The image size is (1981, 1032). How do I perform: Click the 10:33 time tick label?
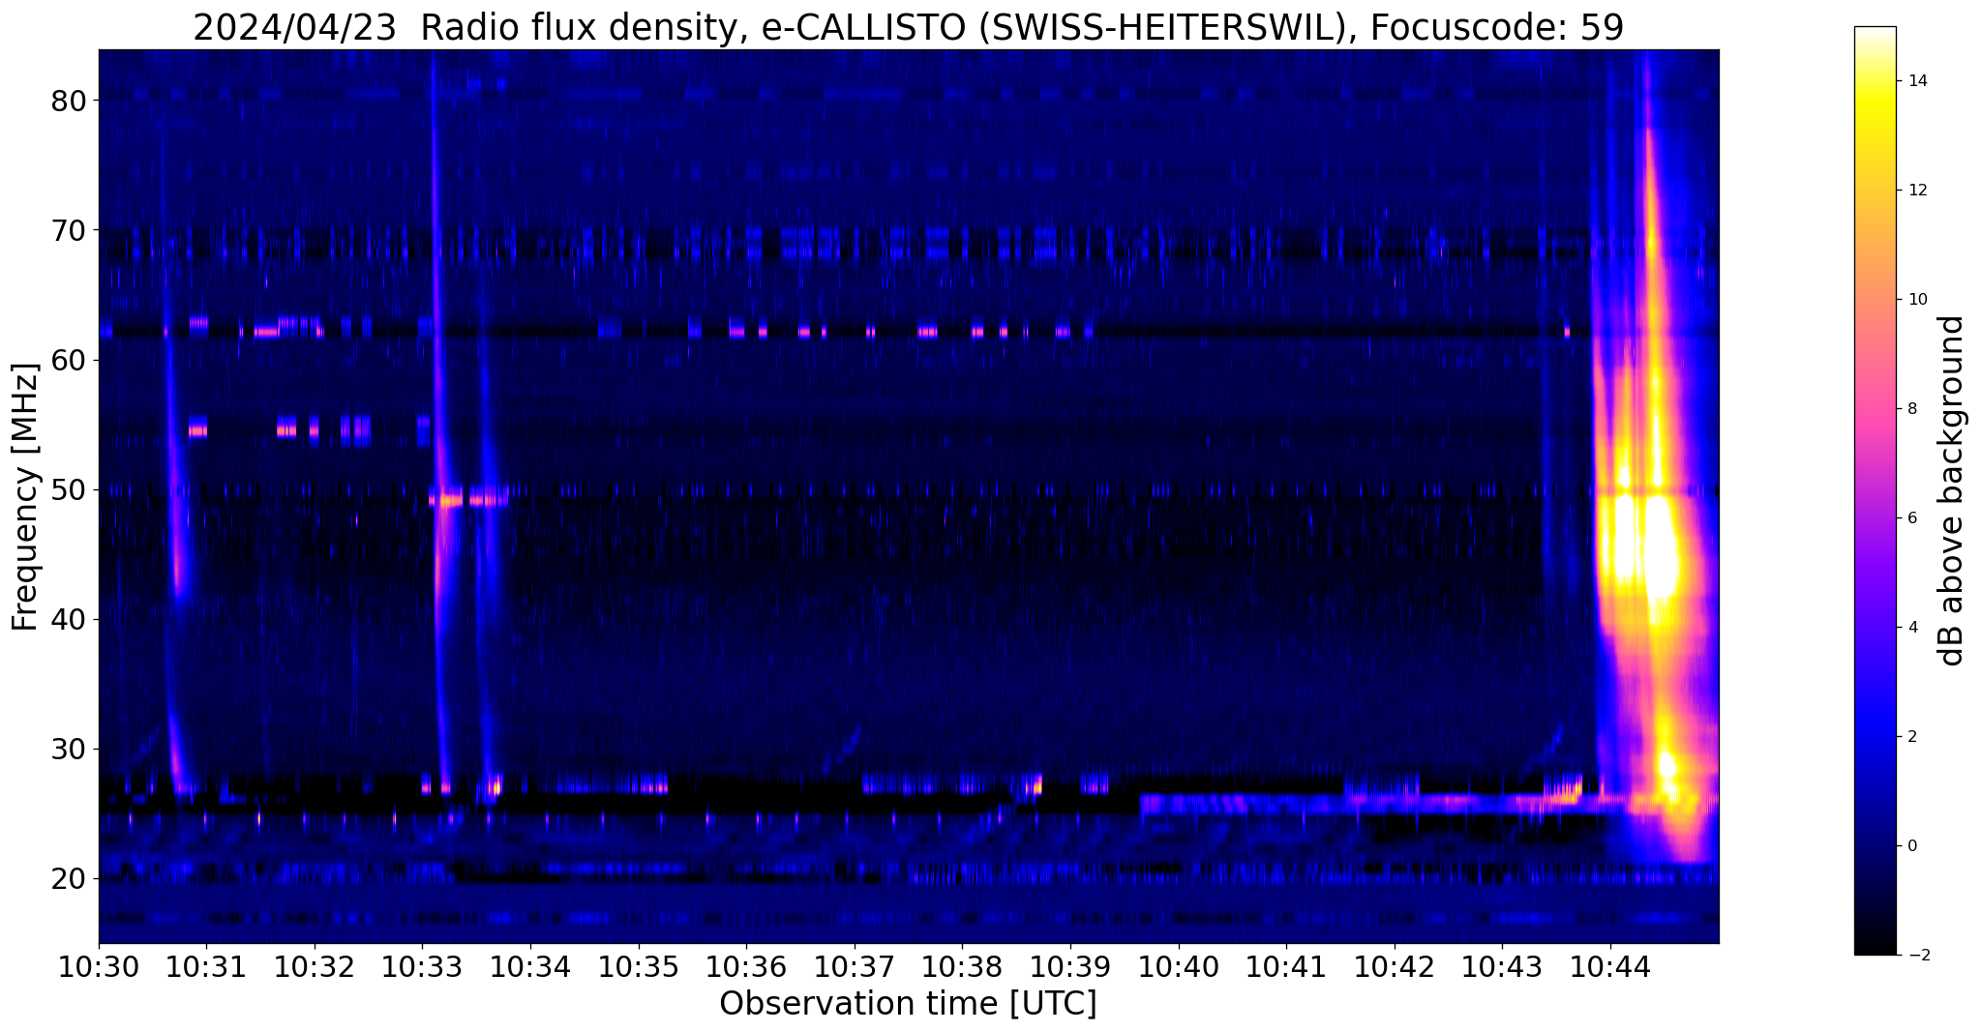point(422,966)
